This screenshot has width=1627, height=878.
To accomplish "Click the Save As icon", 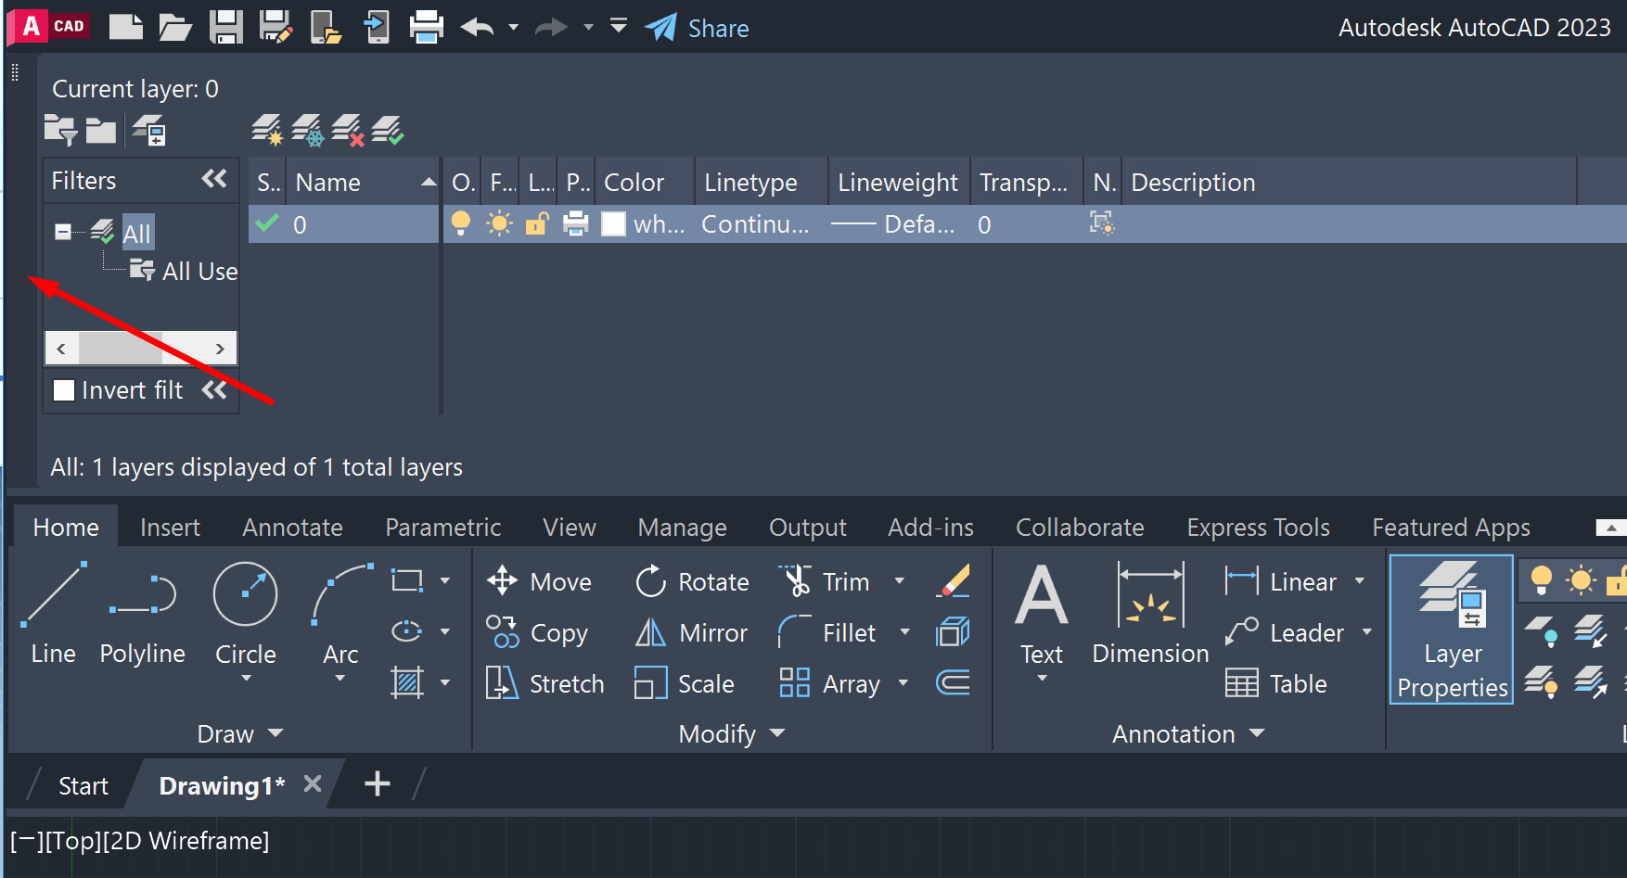I will point(275,27).
